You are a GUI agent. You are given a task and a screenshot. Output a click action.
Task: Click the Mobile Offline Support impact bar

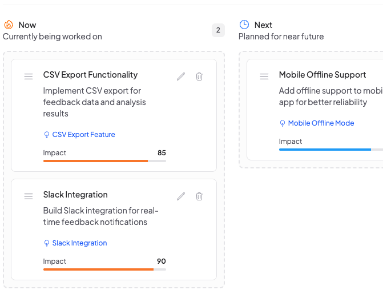(x=331, y=150)
